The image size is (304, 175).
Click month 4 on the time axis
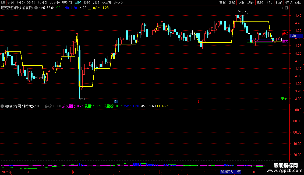tap(73, 172)
